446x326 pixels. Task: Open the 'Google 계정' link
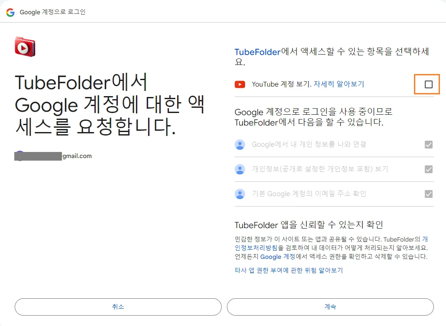click(x=278, y=257)
